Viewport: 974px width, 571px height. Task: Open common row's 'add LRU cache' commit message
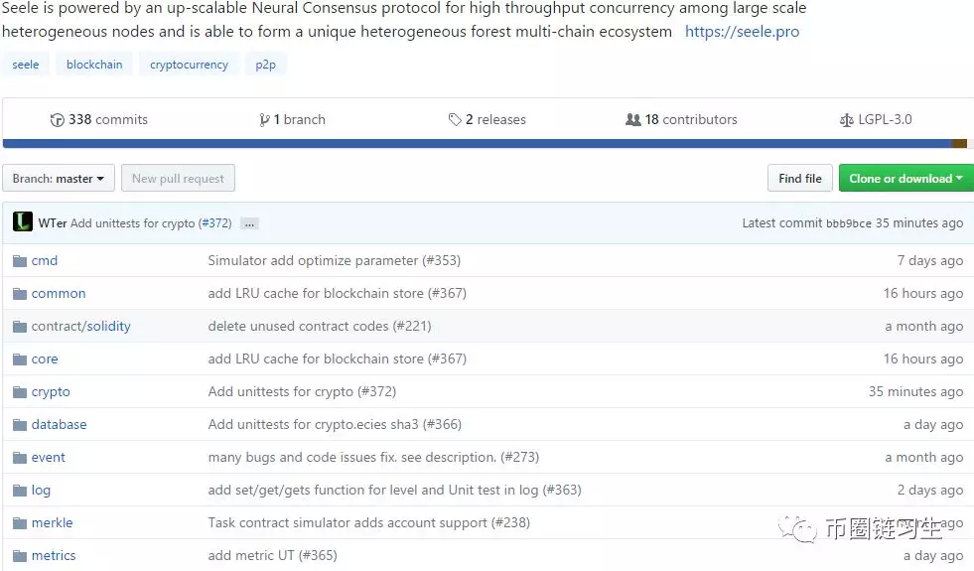(338, 294)
